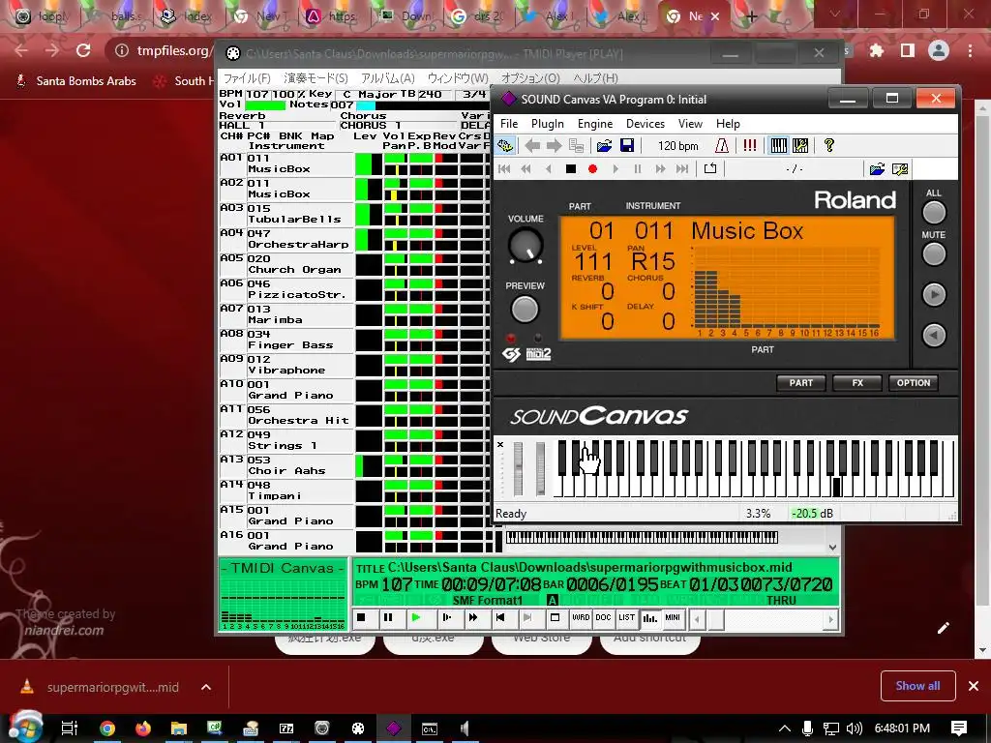
Task: Click the red triple exclamation panic icon
Action: [750, 146]
